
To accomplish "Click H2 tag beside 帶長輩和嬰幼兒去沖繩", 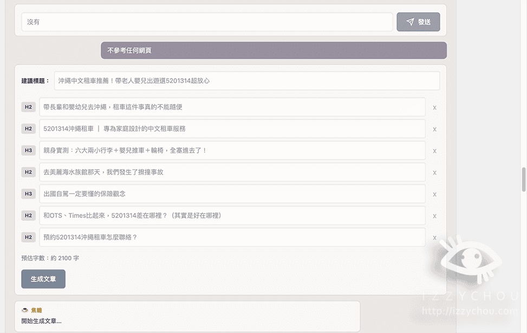I will (x=28, y=107).
